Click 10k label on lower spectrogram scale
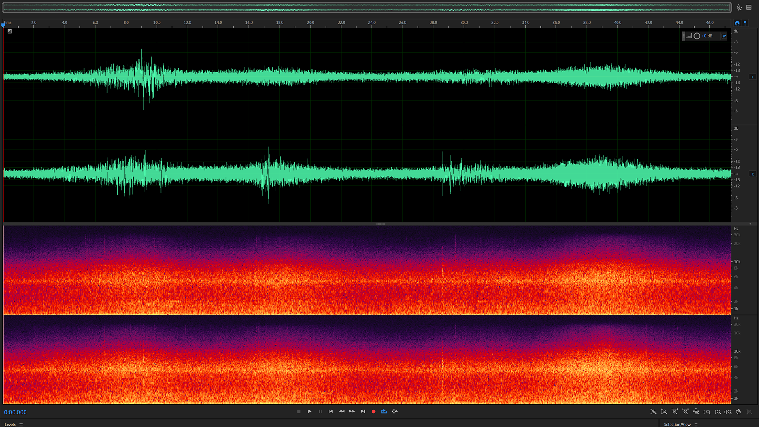The image size is (759, 427). click(737, 351)
